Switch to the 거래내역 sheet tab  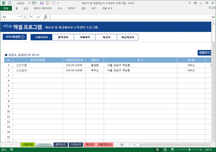pyautogui.click(x=76, y=144)
